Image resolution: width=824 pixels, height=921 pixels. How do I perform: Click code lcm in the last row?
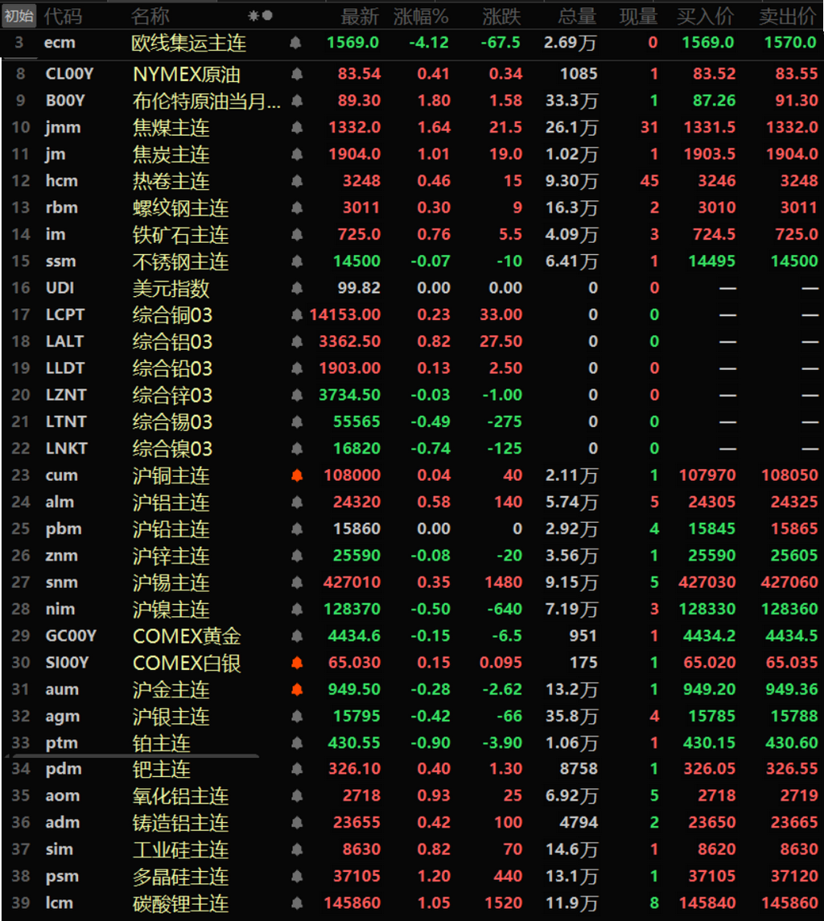pos(60,902)
